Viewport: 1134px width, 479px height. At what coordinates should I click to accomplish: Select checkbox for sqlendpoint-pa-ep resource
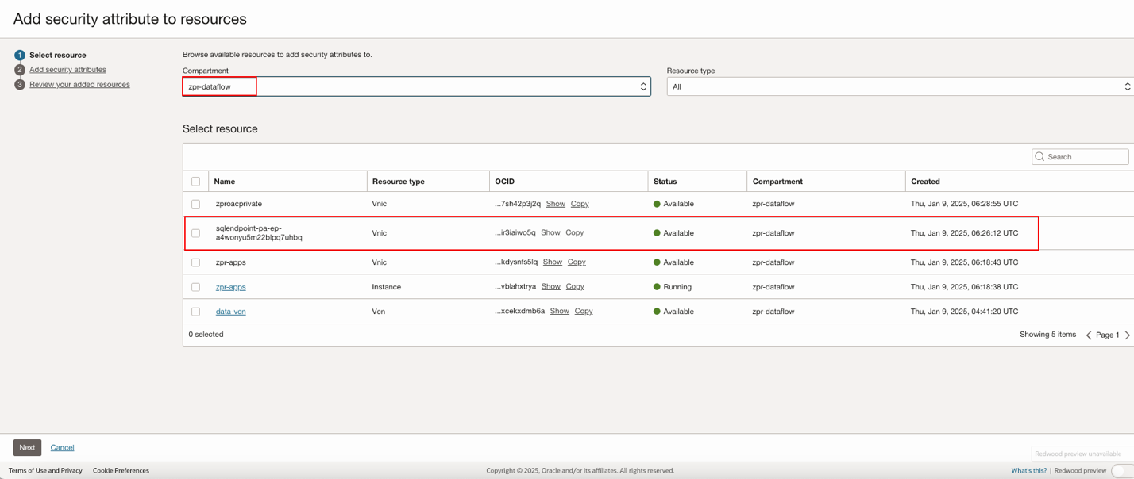click(x=195, y=233)
